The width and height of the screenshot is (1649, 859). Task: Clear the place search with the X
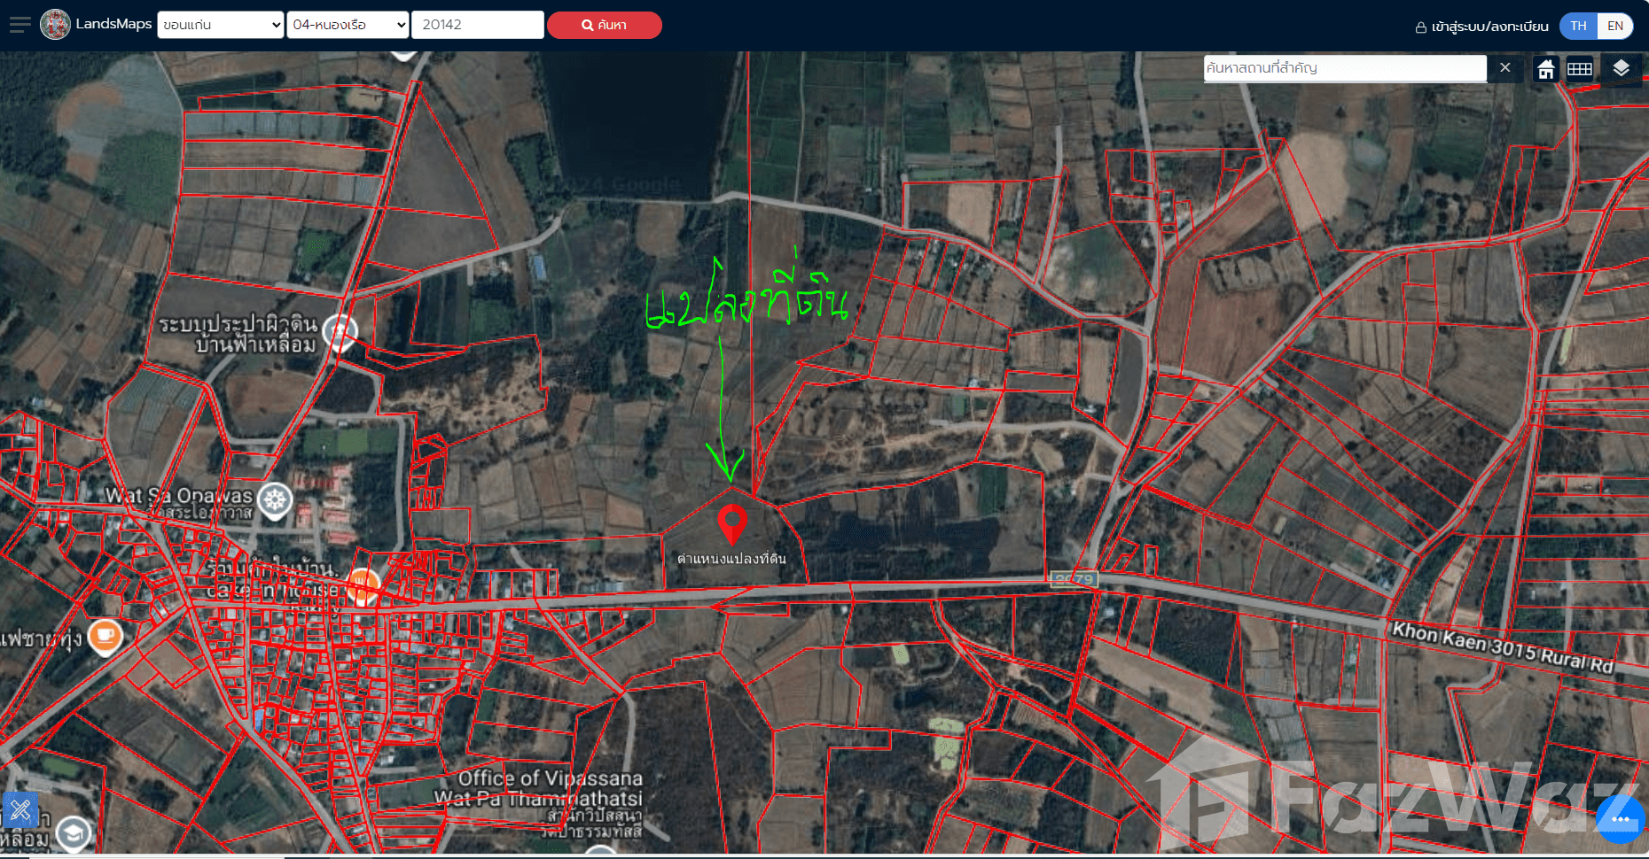tap(1504, 68)
